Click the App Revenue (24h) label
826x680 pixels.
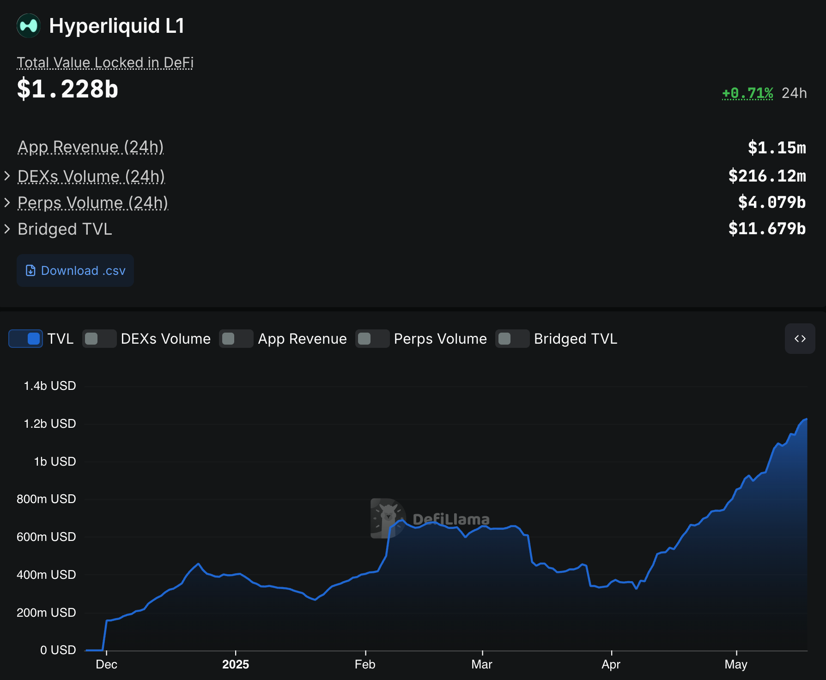coord(91,147)
